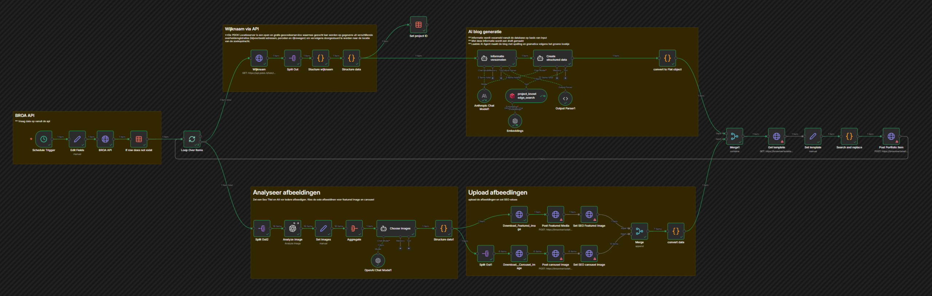Viewport: 932px width, 296px height.
Task: Open the Stucture wijknaam code node
Action: 320,58
